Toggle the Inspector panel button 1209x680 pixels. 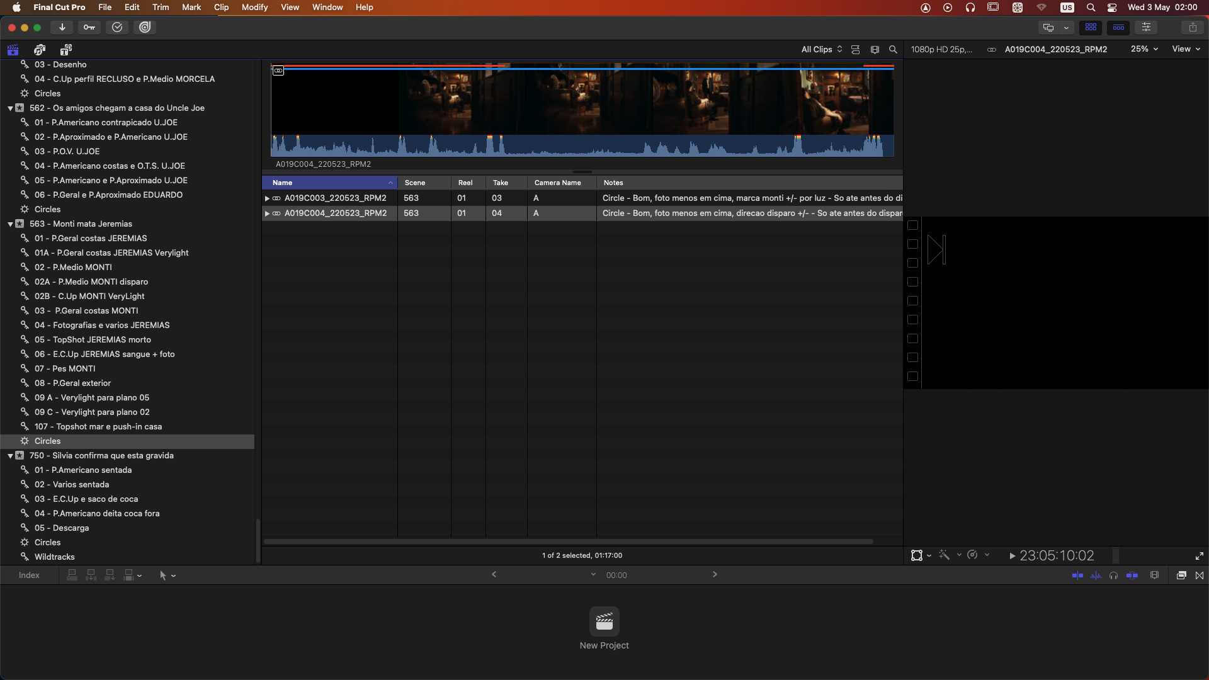coord(1146,27)
